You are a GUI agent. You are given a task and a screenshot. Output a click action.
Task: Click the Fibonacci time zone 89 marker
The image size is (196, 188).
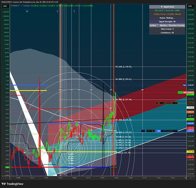coord(142,90)
